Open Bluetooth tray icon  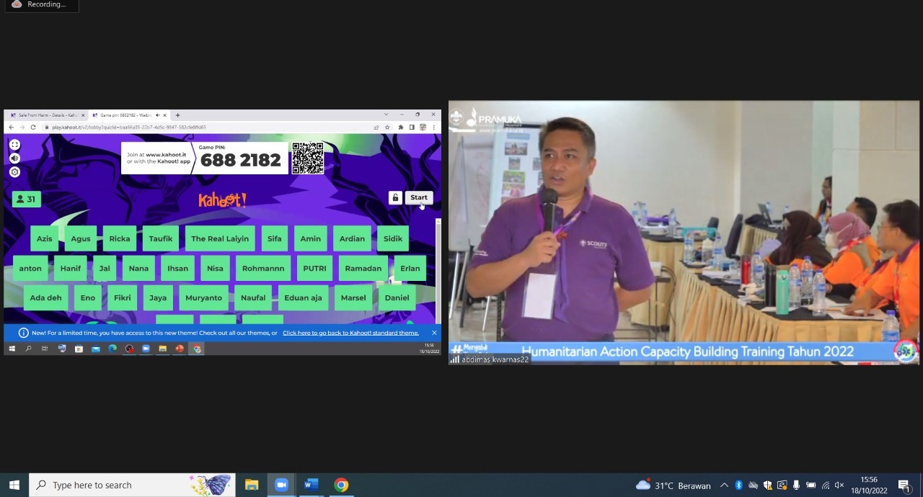739,485
